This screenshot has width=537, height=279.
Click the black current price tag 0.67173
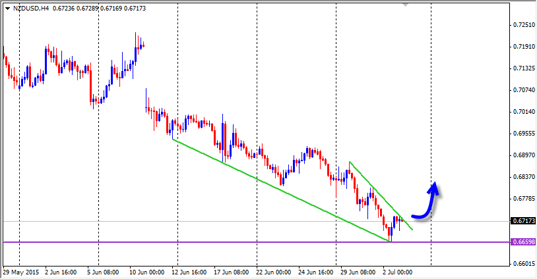click(x=523, y=221)
